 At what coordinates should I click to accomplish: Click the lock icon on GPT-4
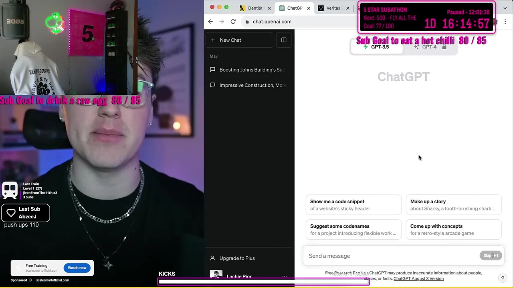(444, 47)
